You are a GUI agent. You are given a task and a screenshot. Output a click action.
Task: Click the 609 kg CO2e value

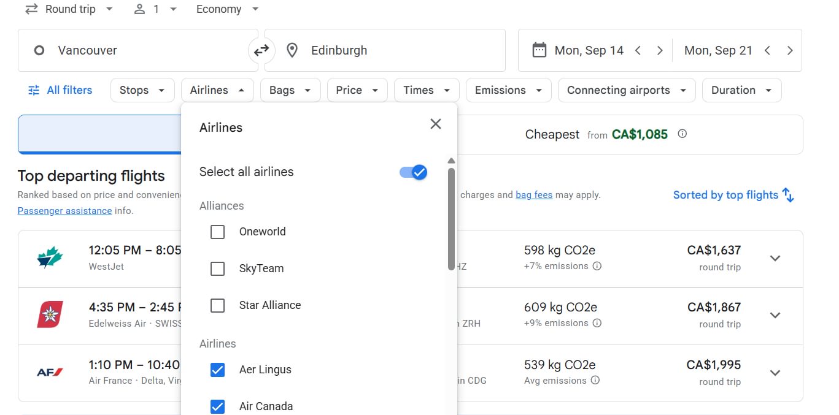tap(560, 307)
